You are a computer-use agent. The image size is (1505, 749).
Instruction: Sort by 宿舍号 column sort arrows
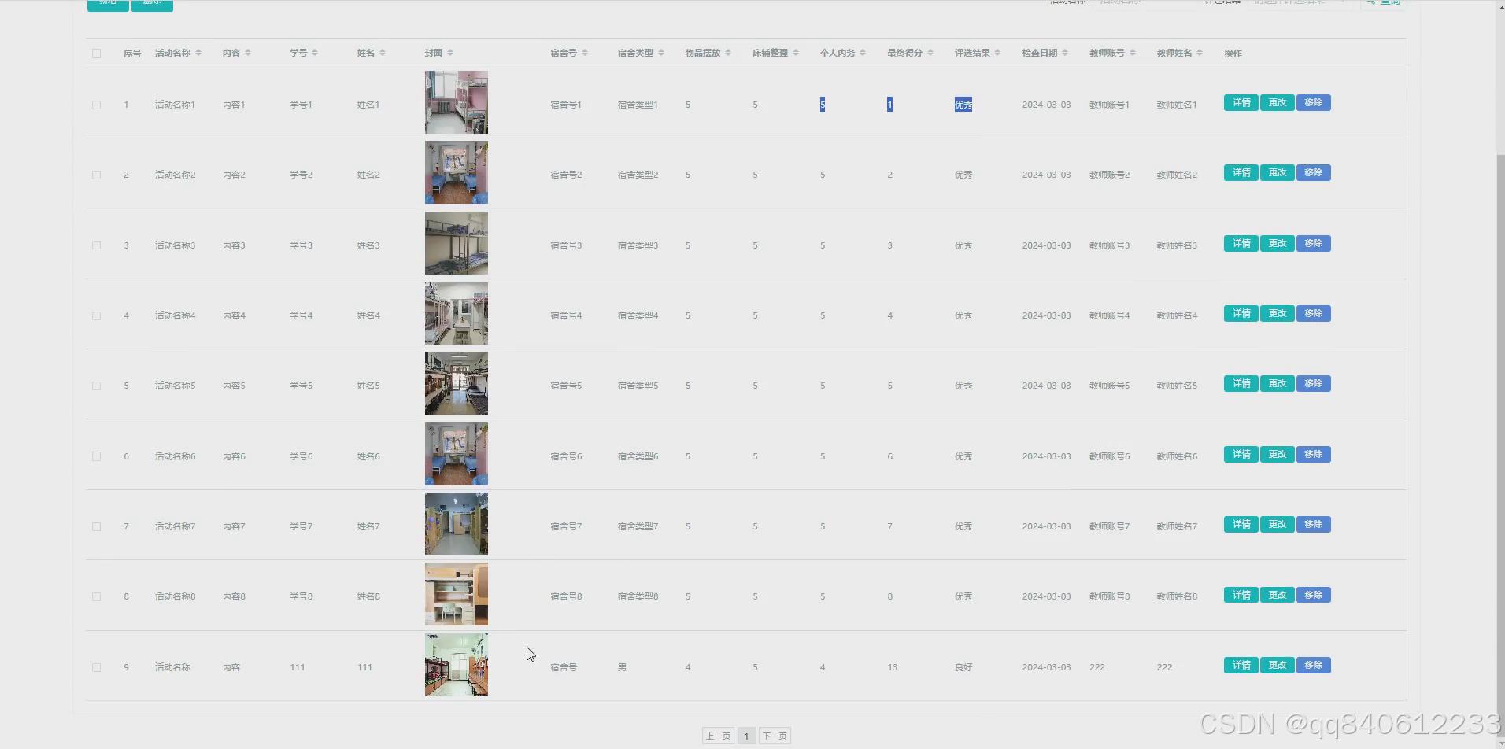[585, 53]
